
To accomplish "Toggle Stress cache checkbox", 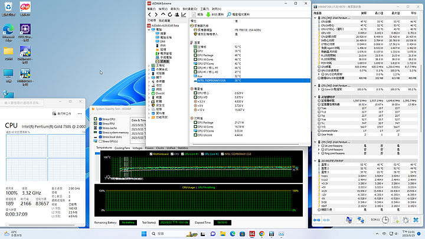I will tap(100, 128).
